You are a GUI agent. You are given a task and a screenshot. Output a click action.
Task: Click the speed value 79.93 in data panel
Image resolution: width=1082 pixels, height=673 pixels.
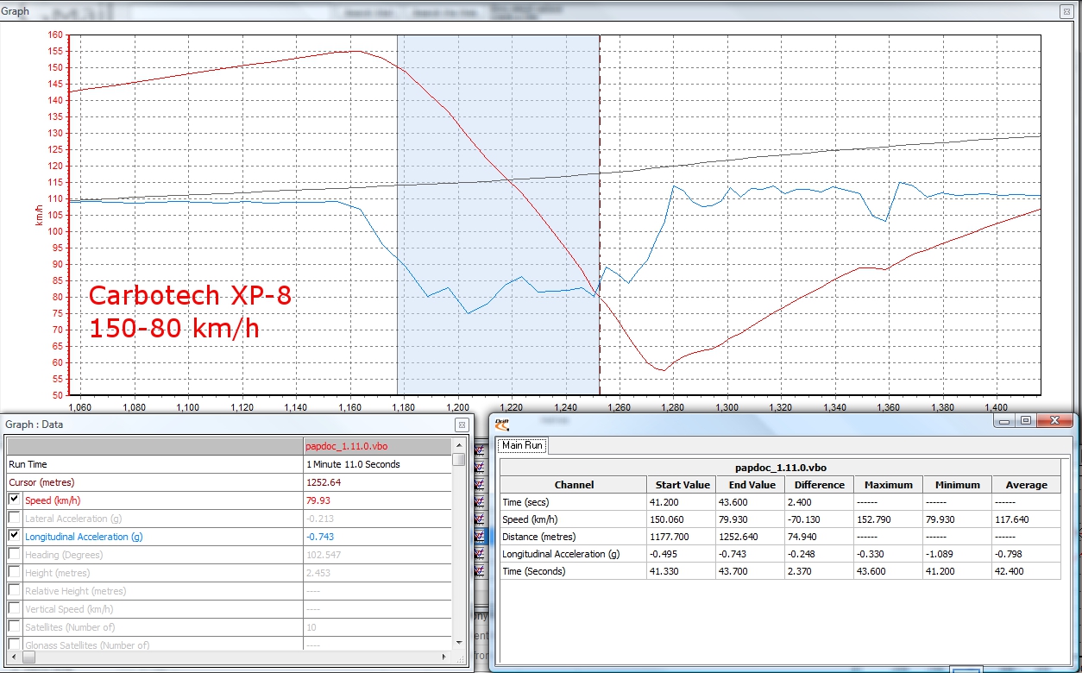pos(319,500)
